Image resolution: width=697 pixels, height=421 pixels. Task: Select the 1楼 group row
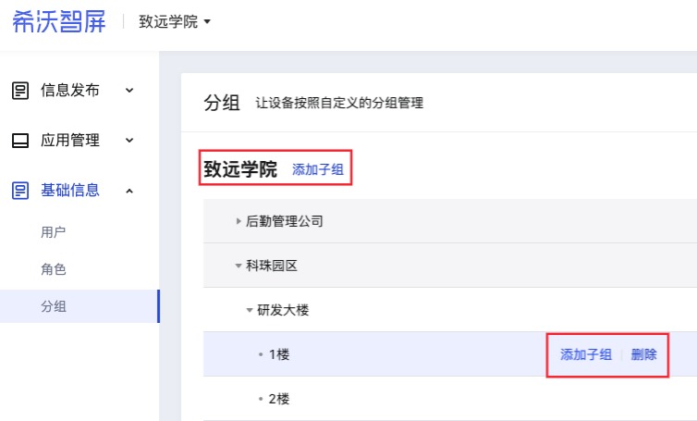[x=450, y=354]
